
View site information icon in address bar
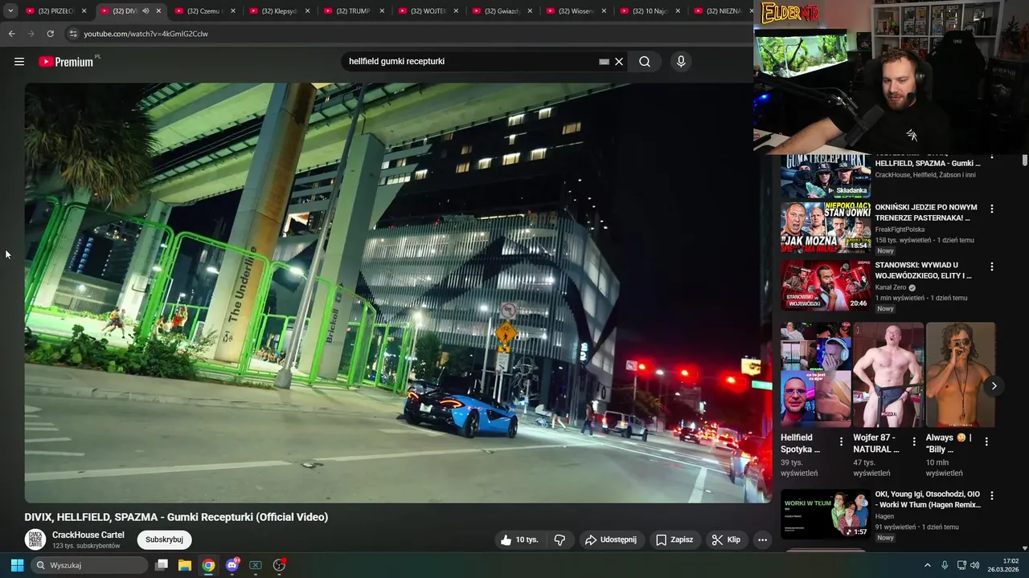72,34
